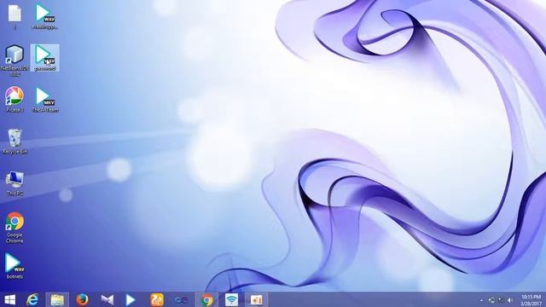546x307 pixels.
Task: Launch UC Browser from the taskbar
Action: coord(157,299)
